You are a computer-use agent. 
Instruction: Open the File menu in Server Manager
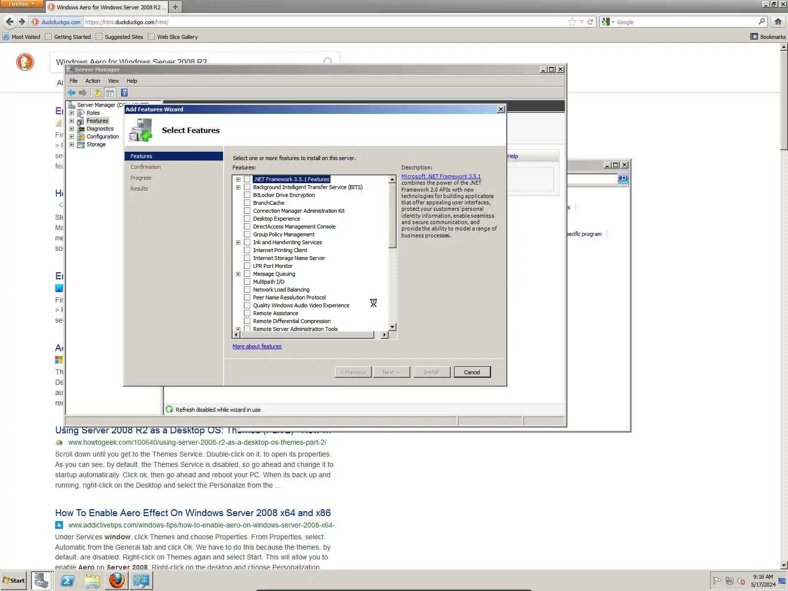pyautogui.click(x=73, y=81)
